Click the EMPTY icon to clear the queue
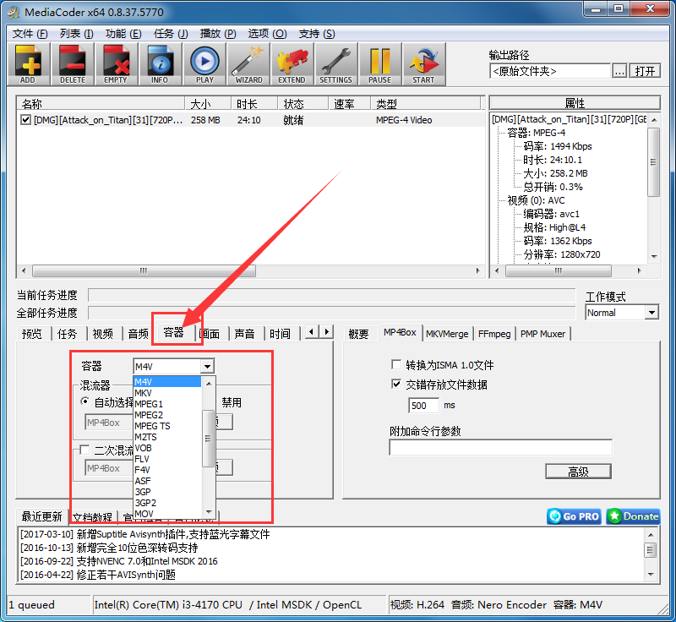Viewport: 676px width, 622px height. point(116,63)
